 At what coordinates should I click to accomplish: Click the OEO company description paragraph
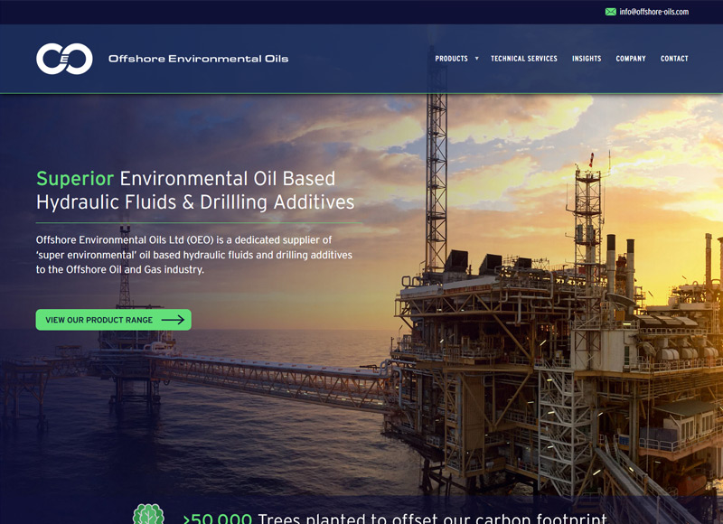(x=194, y=255)
